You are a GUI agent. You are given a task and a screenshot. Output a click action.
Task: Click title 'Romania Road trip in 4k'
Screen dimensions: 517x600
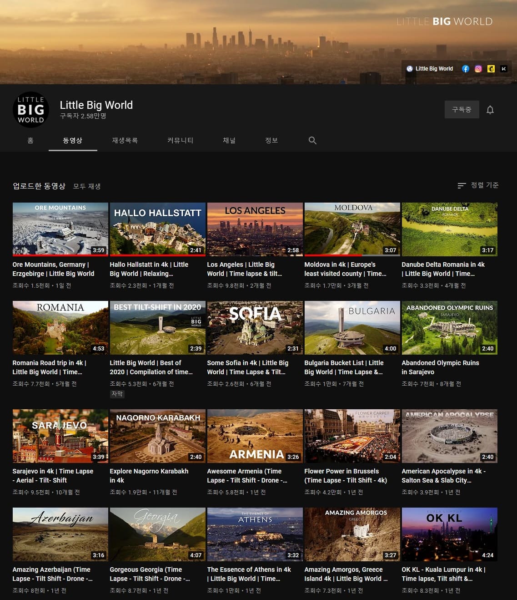point(50,367)
